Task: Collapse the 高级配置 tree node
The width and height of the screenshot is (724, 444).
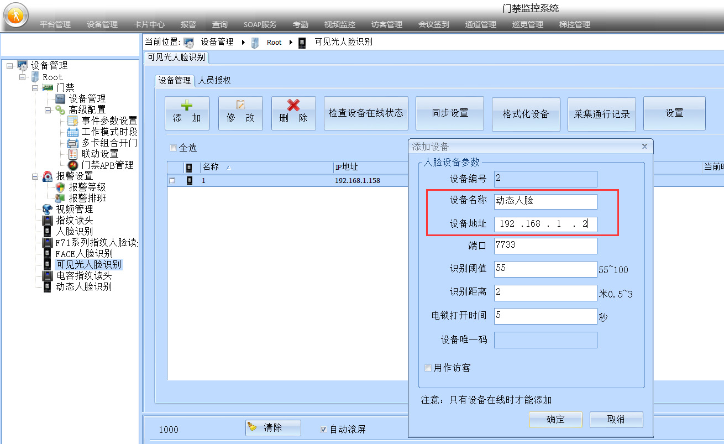Action: tap(48, 110)
